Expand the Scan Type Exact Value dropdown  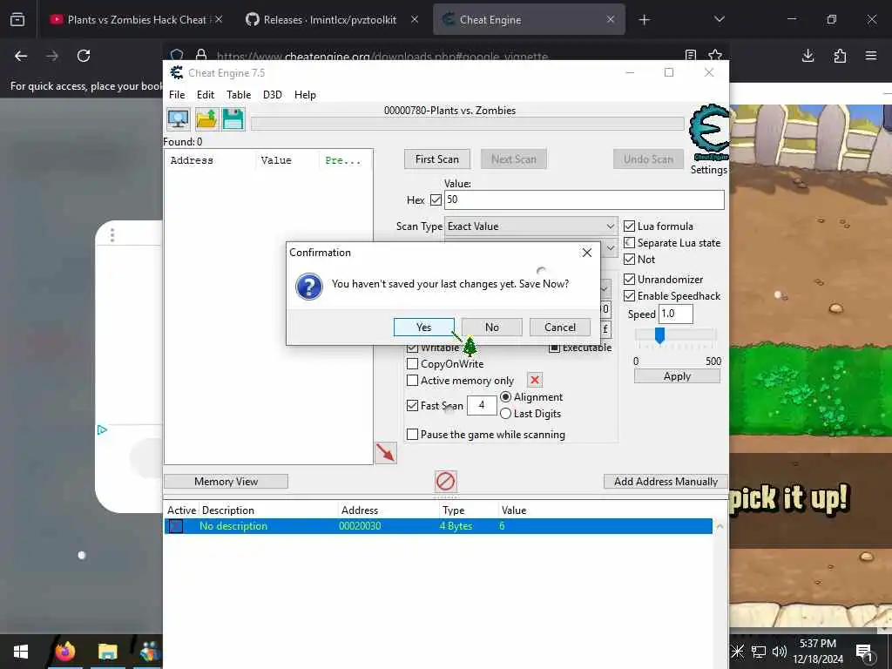(530, 226)
